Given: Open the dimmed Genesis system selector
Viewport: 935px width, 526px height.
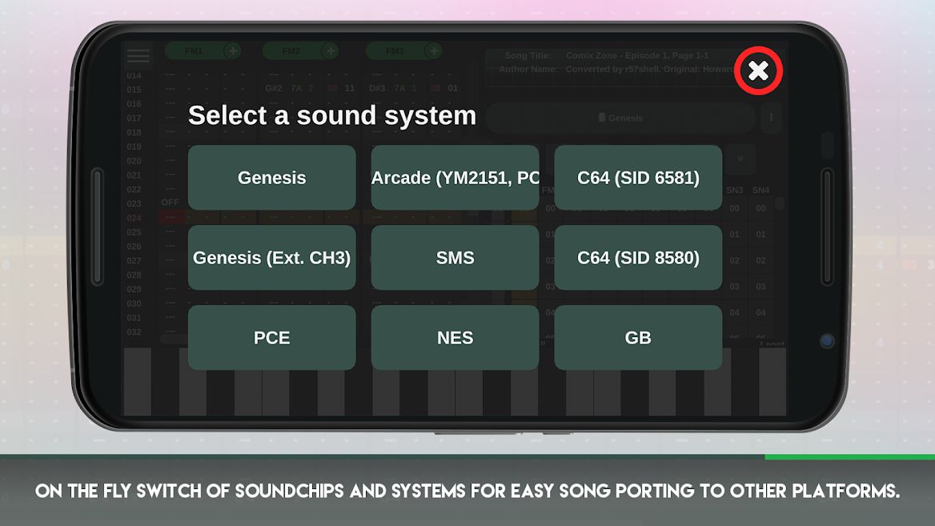Looking at the screenshot, I should [620, 118].
